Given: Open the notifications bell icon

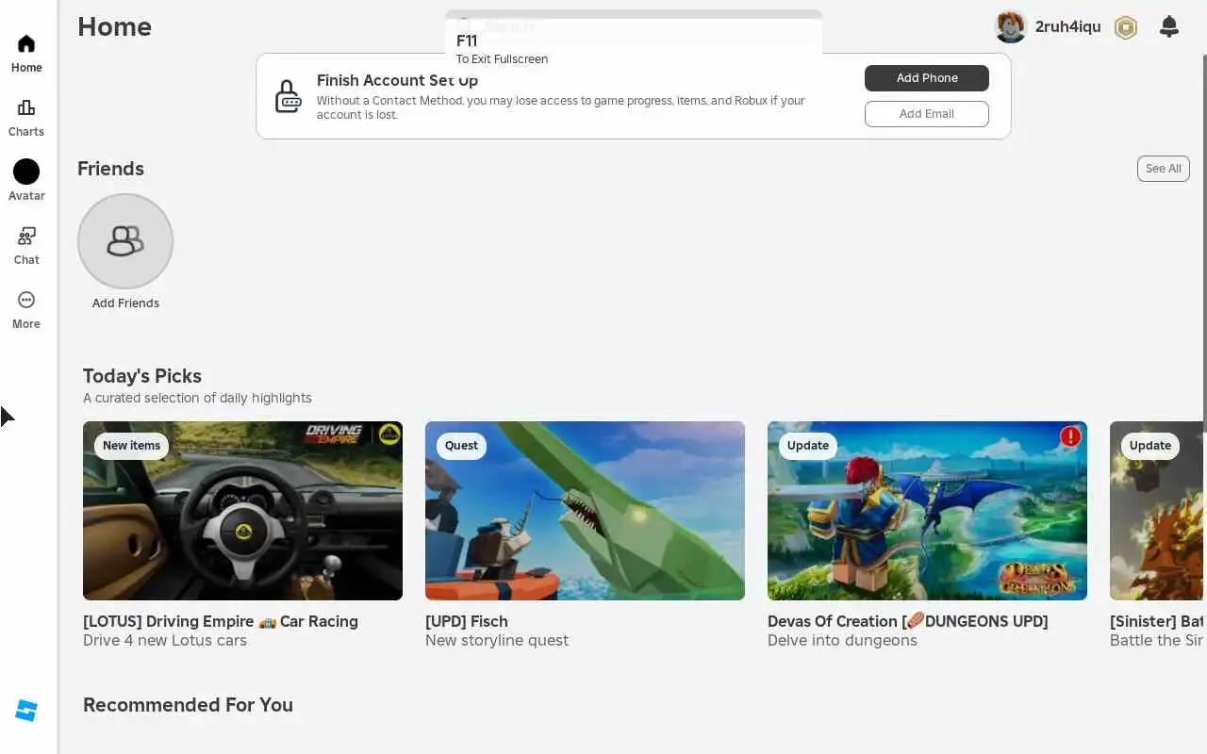Looking at the screenshot, I should tap(1168, 26).
